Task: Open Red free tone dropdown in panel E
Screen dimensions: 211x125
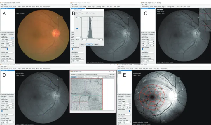Action: coord(125,114)
